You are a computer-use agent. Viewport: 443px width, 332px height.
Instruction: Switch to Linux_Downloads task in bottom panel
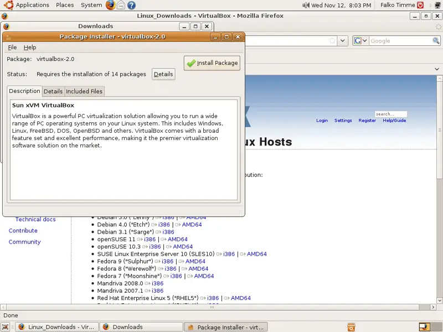56,327
